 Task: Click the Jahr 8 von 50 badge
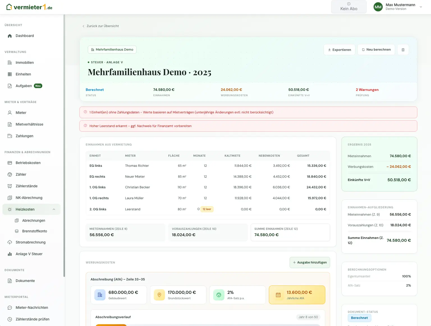308,317
